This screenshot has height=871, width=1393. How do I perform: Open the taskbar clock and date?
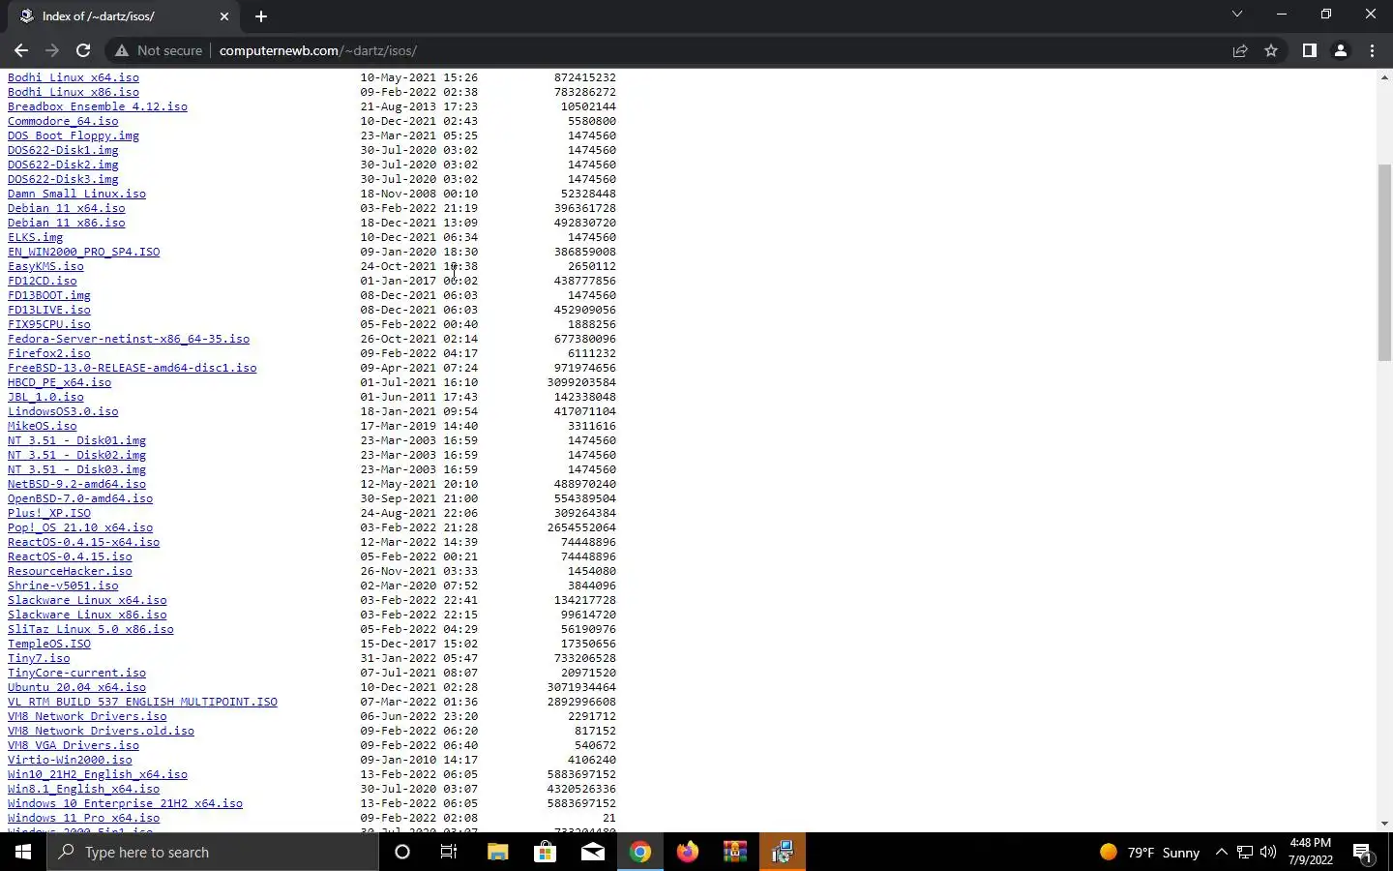click(x=1310, y=852)
